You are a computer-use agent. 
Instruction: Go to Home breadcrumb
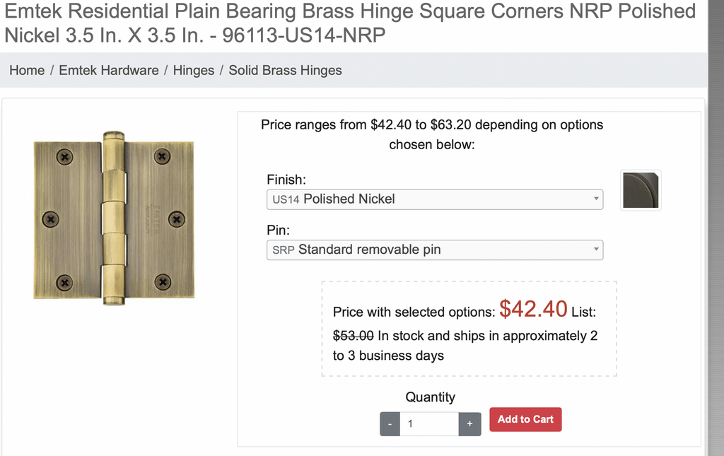(x=27, y=70)
